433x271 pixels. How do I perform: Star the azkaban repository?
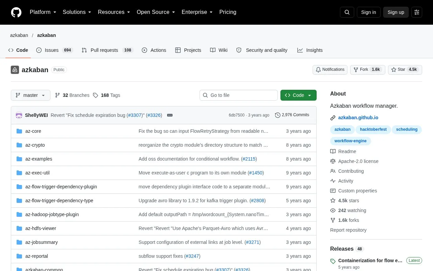coord(405,70)
